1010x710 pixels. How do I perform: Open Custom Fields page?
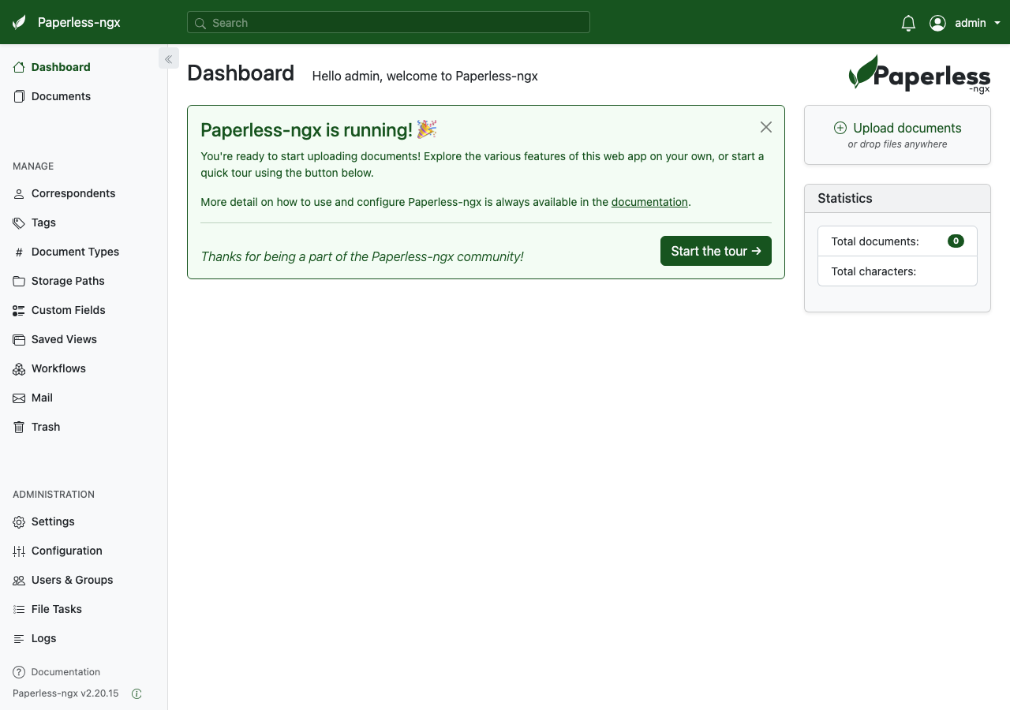[84, 310]
